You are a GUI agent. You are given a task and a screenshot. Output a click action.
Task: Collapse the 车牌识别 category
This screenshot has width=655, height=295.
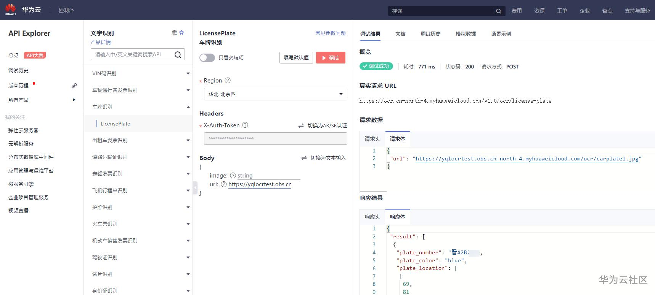tap(188, 107)
